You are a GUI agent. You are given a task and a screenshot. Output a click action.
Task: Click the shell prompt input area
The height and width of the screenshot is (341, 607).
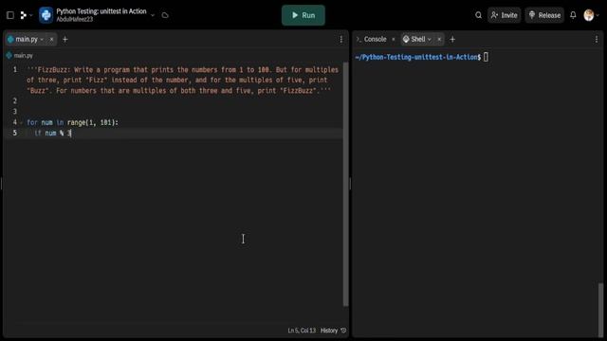pyautogui.click(x=486, y=57)
